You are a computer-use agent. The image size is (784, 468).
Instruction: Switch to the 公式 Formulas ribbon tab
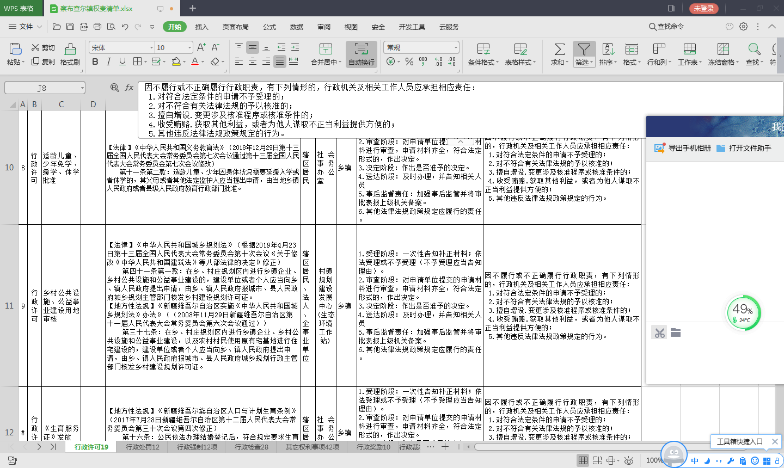coord(269,27)
